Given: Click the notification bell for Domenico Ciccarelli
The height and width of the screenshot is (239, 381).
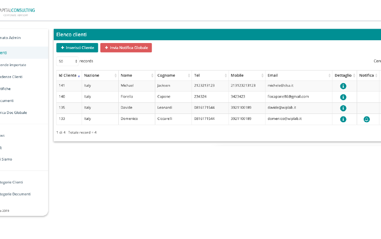Looking at the screenshot, I should click(x=367, y=119).
